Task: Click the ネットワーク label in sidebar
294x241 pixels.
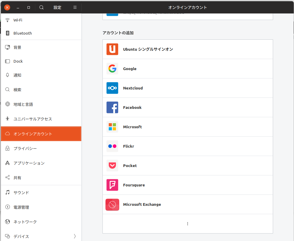Action: coord(25,222)
